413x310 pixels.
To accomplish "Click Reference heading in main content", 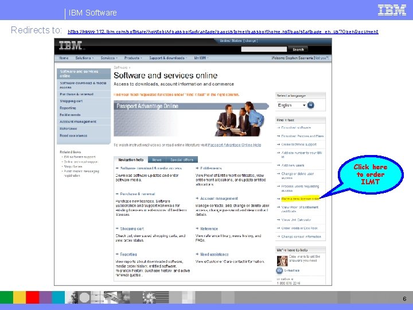I will (x=209, y=229).
